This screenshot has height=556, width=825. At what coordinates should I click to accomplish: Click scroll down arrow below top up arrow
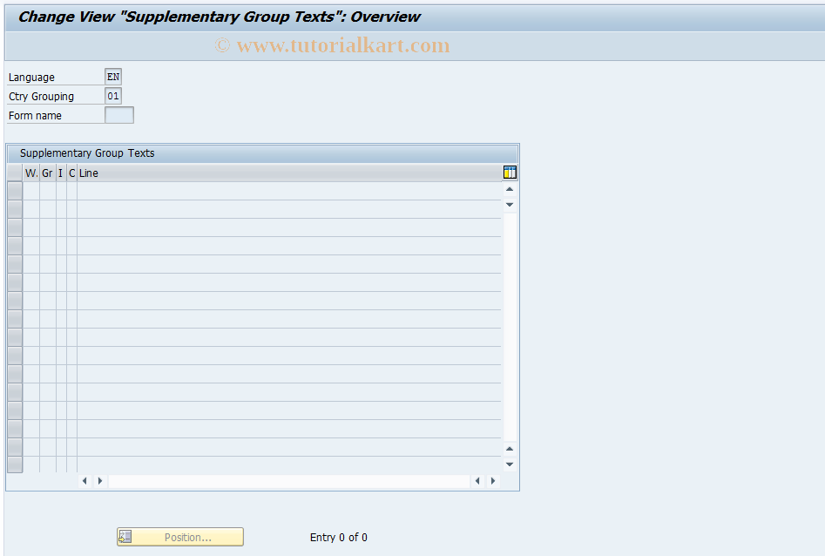(x=510, y=205)
